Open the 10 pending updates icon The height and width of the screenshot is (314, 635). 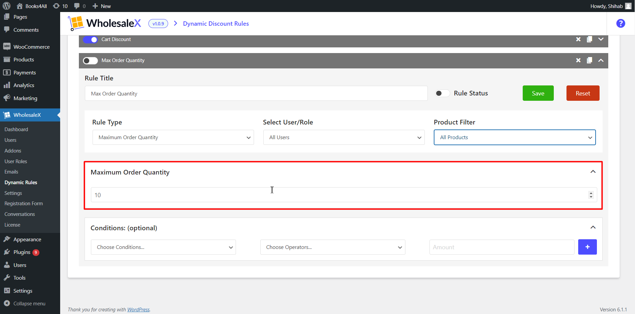pyautogui.click(x=60, y=6)
